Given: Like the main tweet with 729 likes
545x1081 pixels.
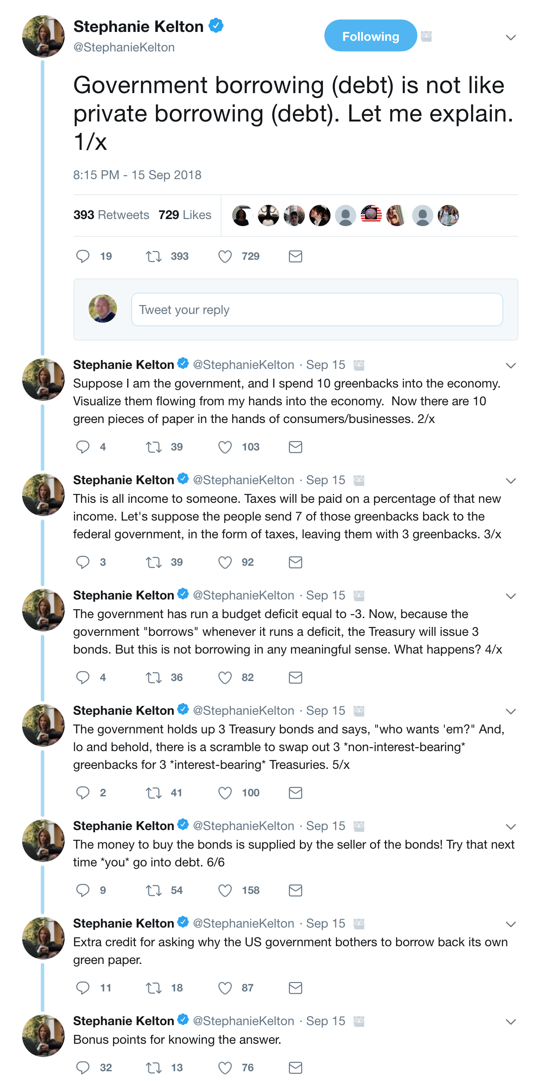Looking at the screenshot, I should coord(225,256).
